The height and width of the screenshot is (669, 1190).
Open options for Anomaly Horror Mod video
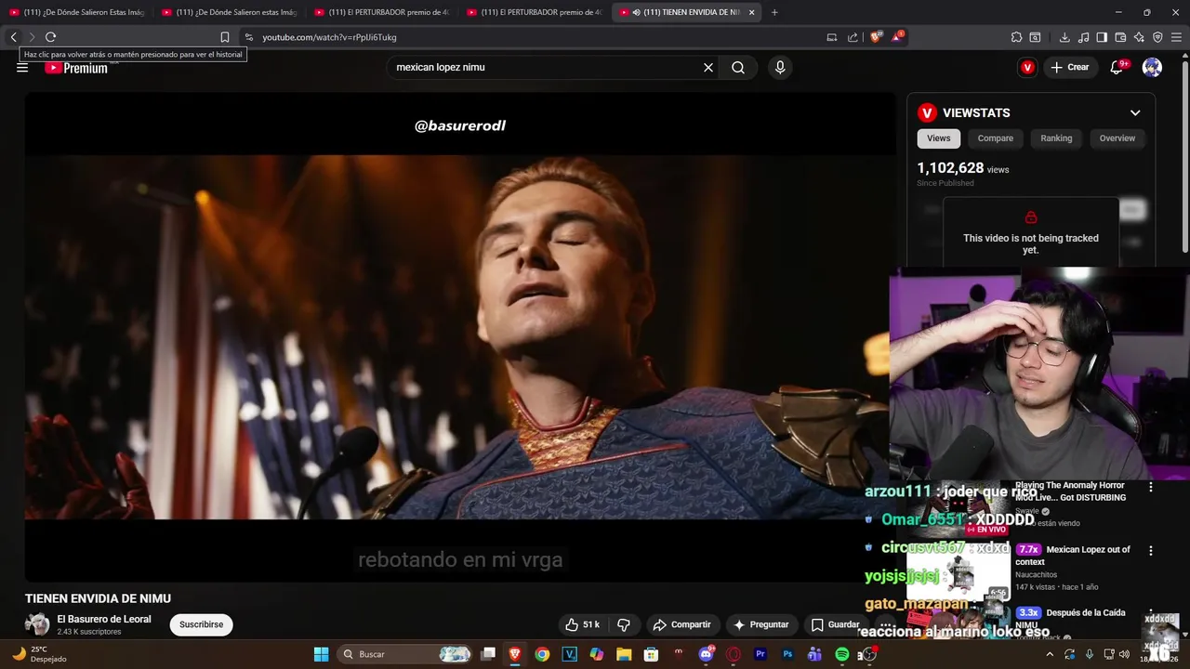click(1151, 487)
